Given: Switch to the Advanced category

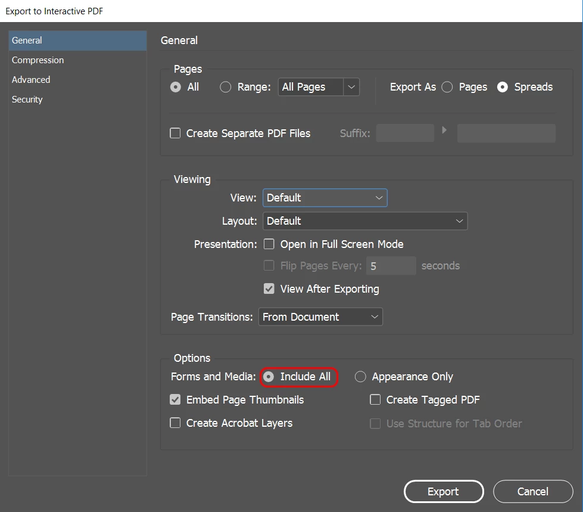Looking at the screenshot, I should 77,80.
